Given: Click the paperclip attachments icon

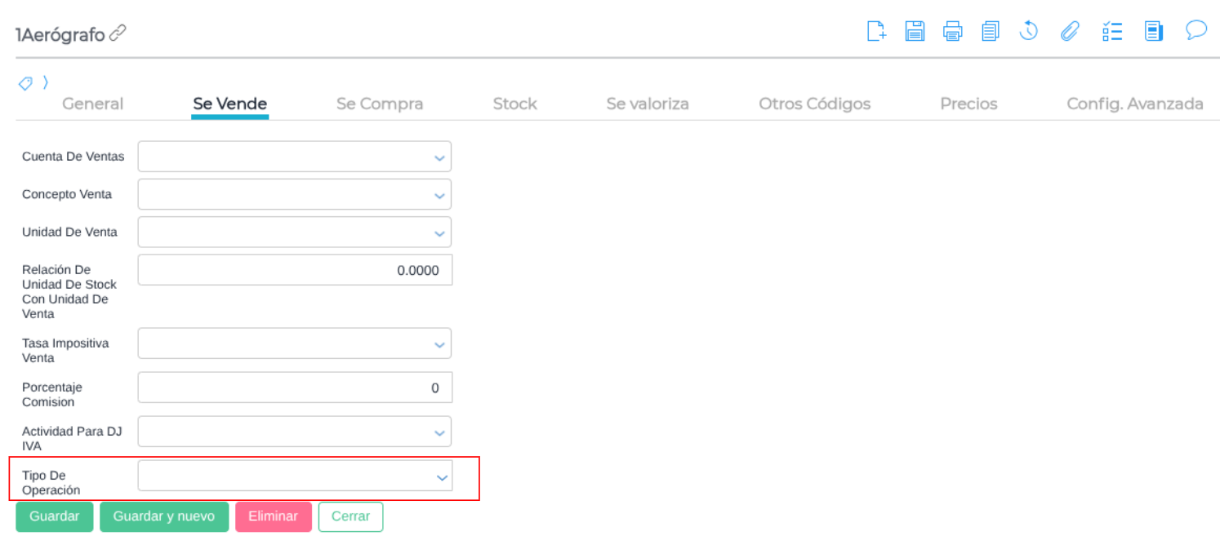Looking at the screenshot, I should (x=1070, y=32).
